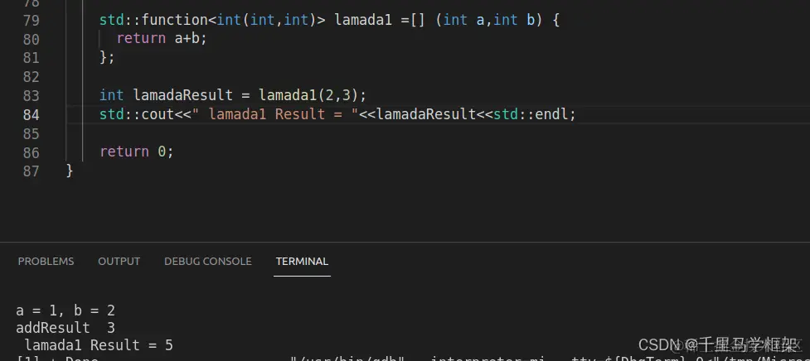The height and width of the screenshot is (361, 810).
Task: Select the TERMINAL panel tab
Action: [303, 262]
